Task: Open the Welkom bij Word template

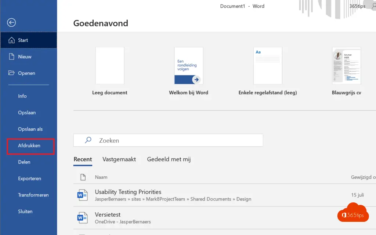Action: (188, 66)
